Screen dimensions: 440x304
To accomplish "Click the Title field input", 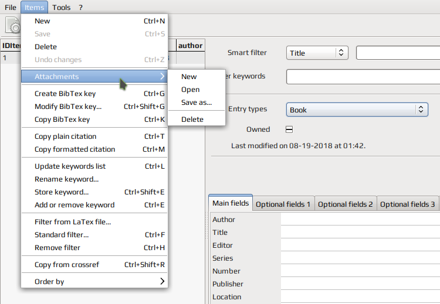I will click(x=360, y=233).
